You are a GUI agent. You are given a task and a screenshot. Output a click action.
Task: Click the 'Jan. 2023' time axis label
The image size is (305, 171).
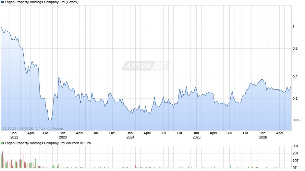(x=63, y=135)
